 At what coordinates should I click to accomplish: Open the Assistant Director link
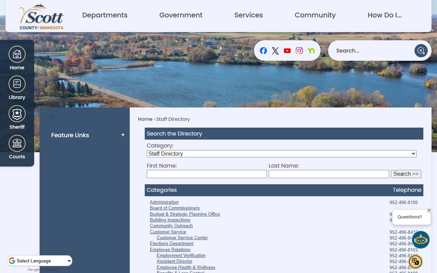(174, 261)
